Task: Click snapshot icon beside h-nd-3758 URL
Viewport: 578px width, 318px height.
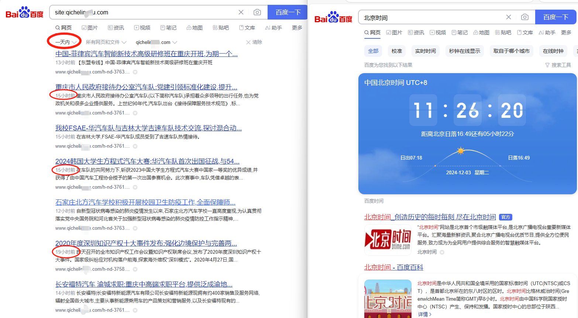Action: (135, 269)
